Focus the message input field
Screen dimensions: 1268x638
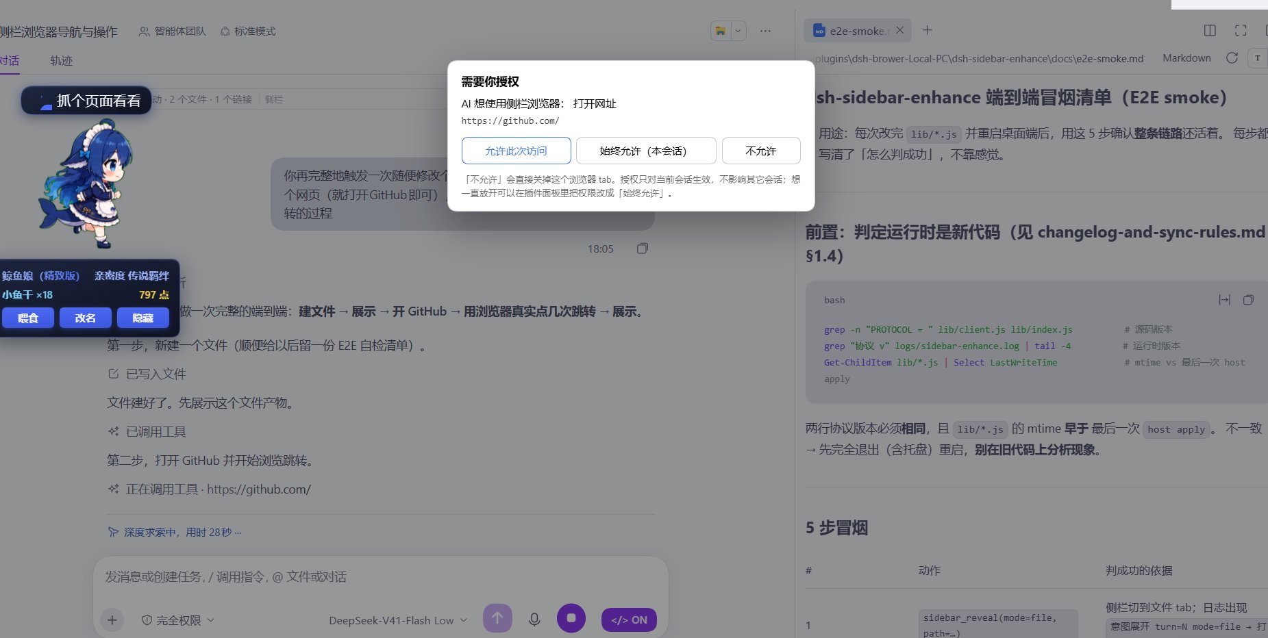(380, 577)
